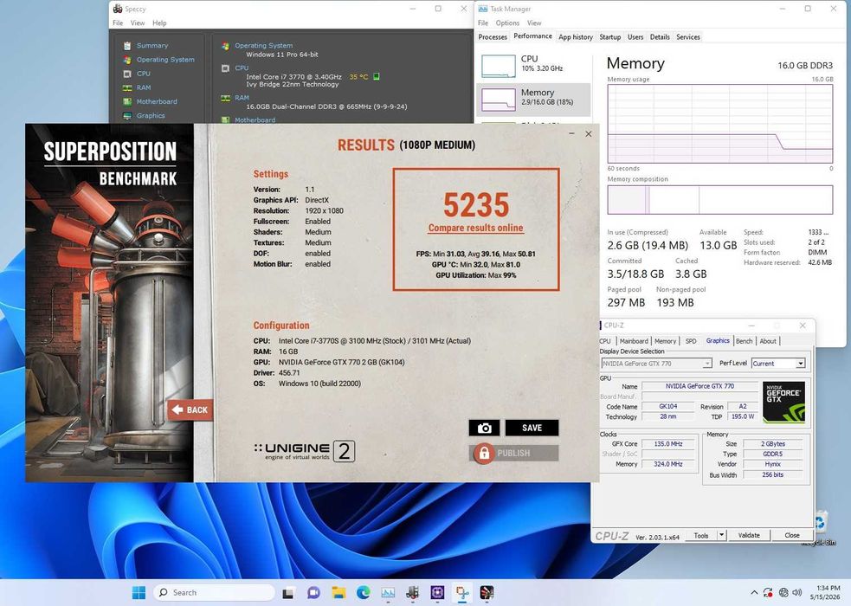Click the Unigine 2 logo

point(304,451)
